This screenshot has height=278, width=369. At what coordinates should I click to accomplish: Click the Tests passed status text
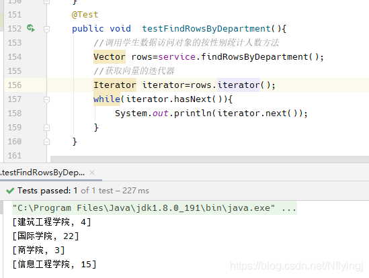(x=83, y=191)
